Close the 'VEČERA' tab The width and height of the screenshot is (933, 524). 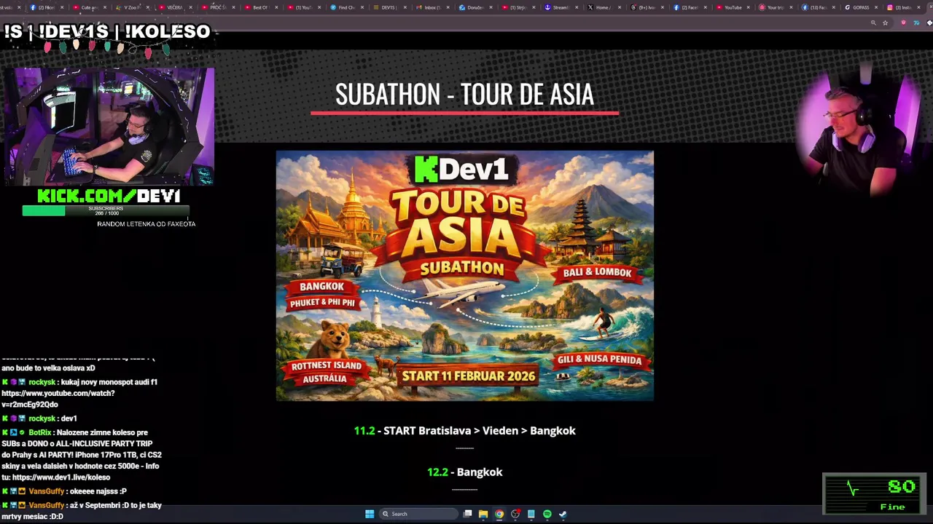point(190,7)
